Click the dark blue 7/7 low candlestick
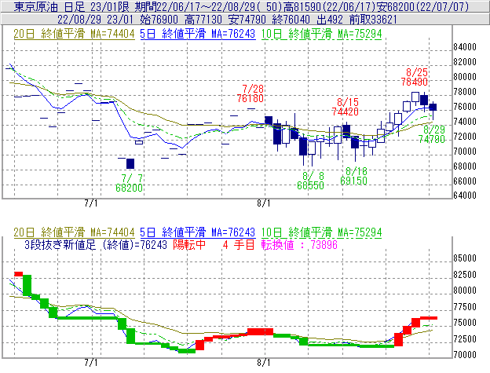The width and height of the screenshot is (490, 373). click(x=130, y=163)
